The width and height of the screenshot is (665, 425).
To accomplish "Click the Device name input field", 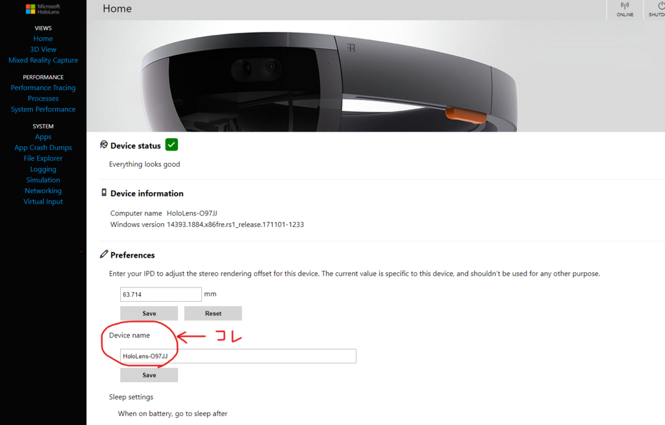I will [x=238, y=356].
